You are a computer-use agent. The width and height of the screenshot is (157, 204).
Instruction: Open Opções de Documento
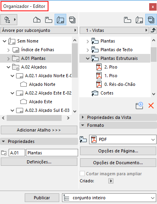pos(118,163)
